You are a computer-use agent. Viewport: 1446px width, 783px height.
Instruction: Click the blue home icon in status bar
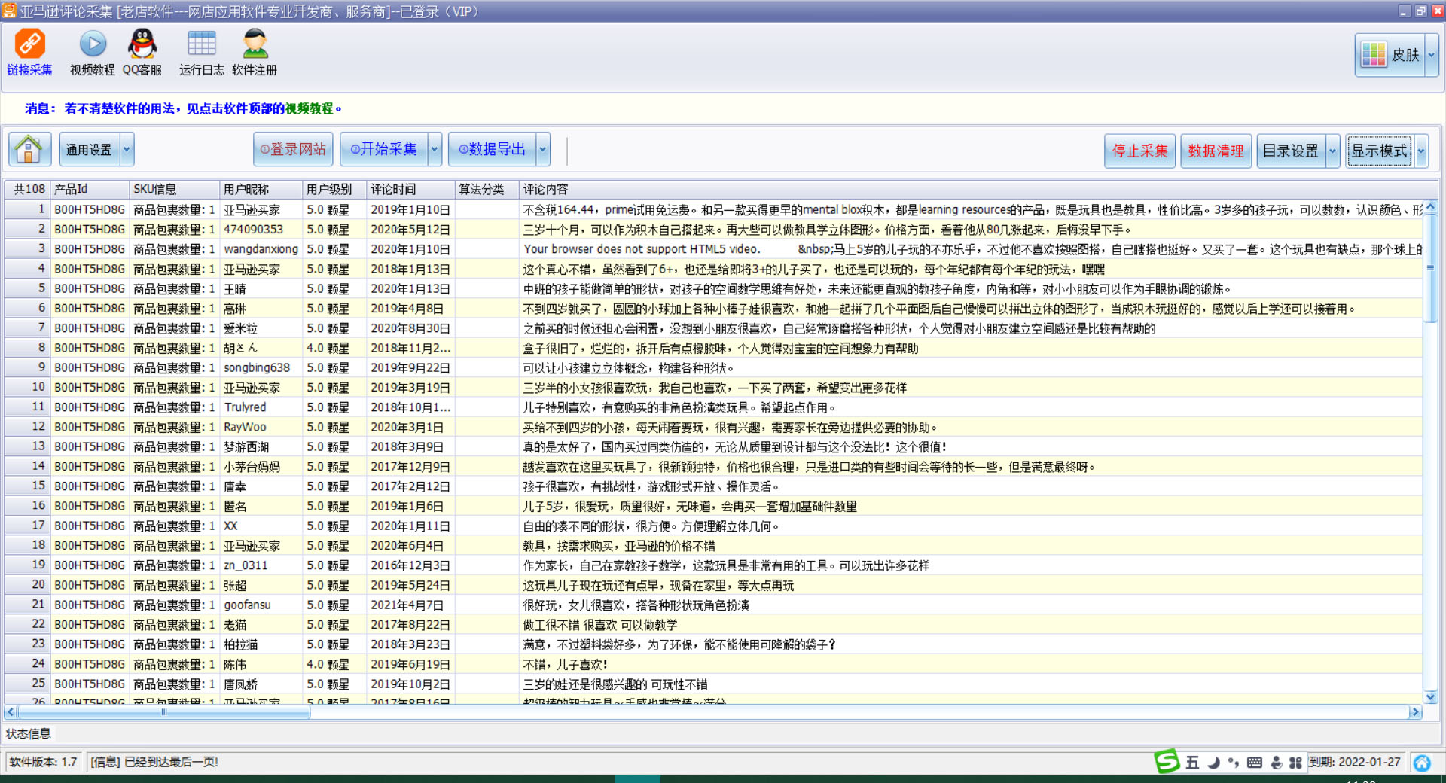pos(1422,763)
